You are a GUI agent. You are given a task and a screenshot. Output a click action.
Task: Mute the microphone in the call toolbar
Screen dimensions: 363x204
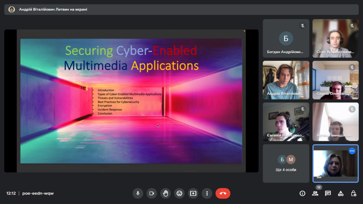(x=138, y=193)
